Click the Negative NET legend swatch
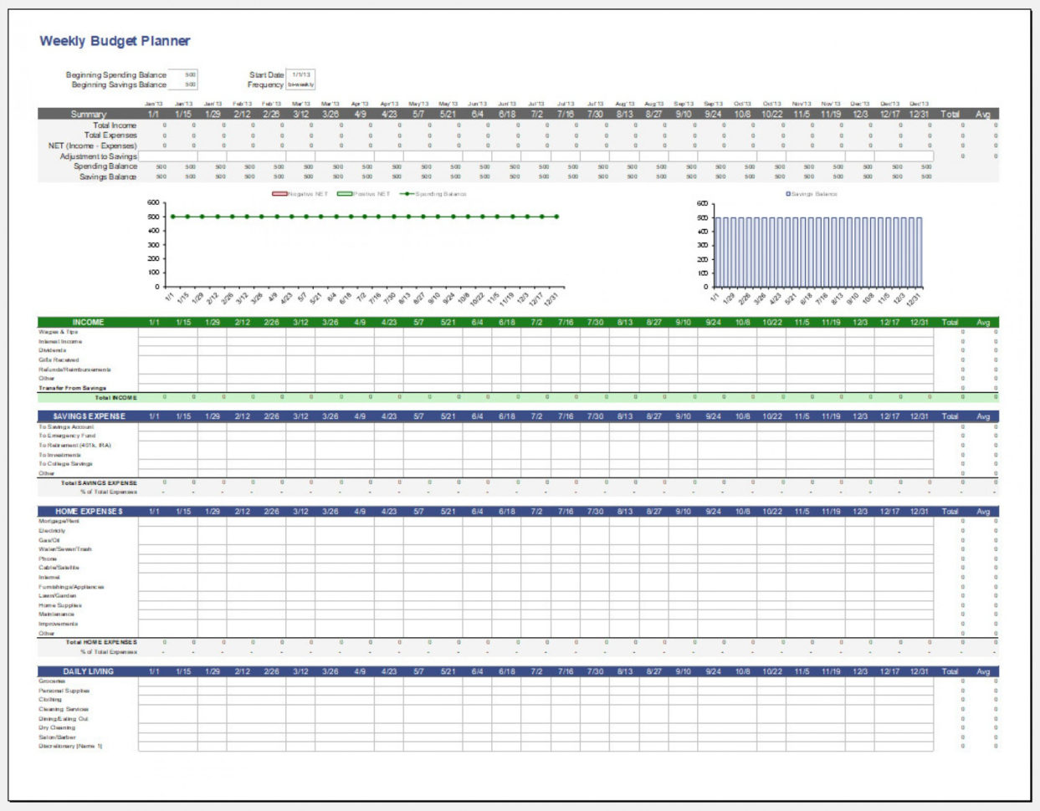 coord(280,194)
